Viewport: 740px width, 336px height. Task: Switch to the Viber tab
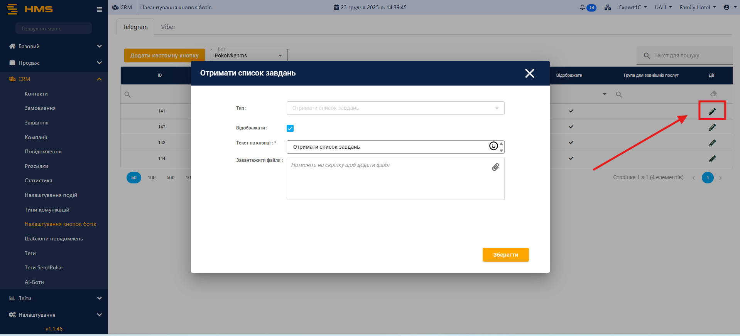pyautogui.click(x=168, y=27)
